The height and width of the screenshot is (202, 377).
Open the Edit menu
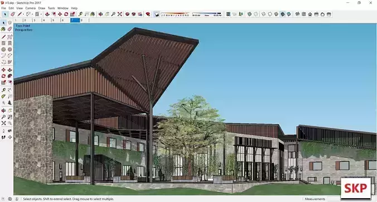[x=11, y=8]
